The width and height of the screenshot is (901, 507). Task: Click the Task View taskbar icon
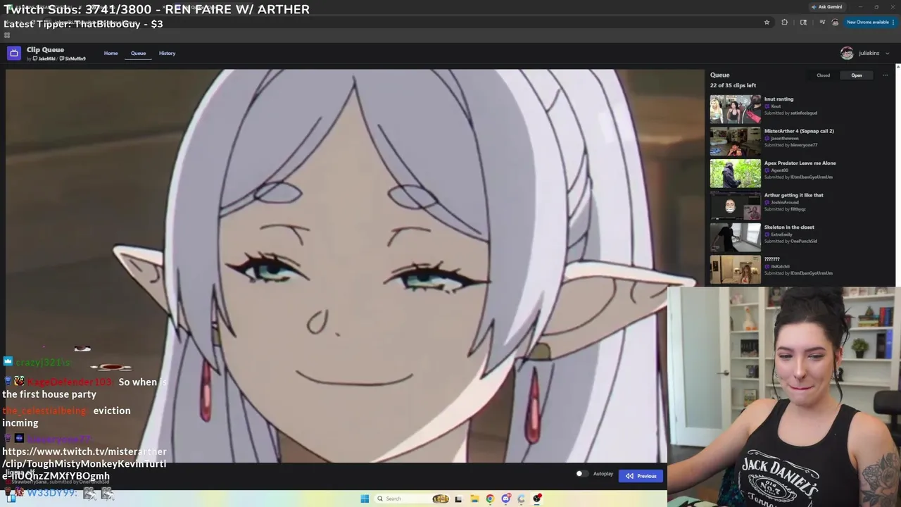tap(458, 499)
